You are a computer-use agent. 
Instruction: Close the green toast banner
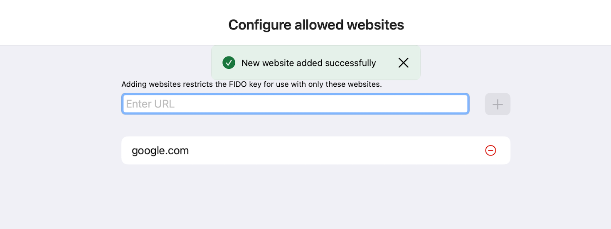(x=403, y=63)
